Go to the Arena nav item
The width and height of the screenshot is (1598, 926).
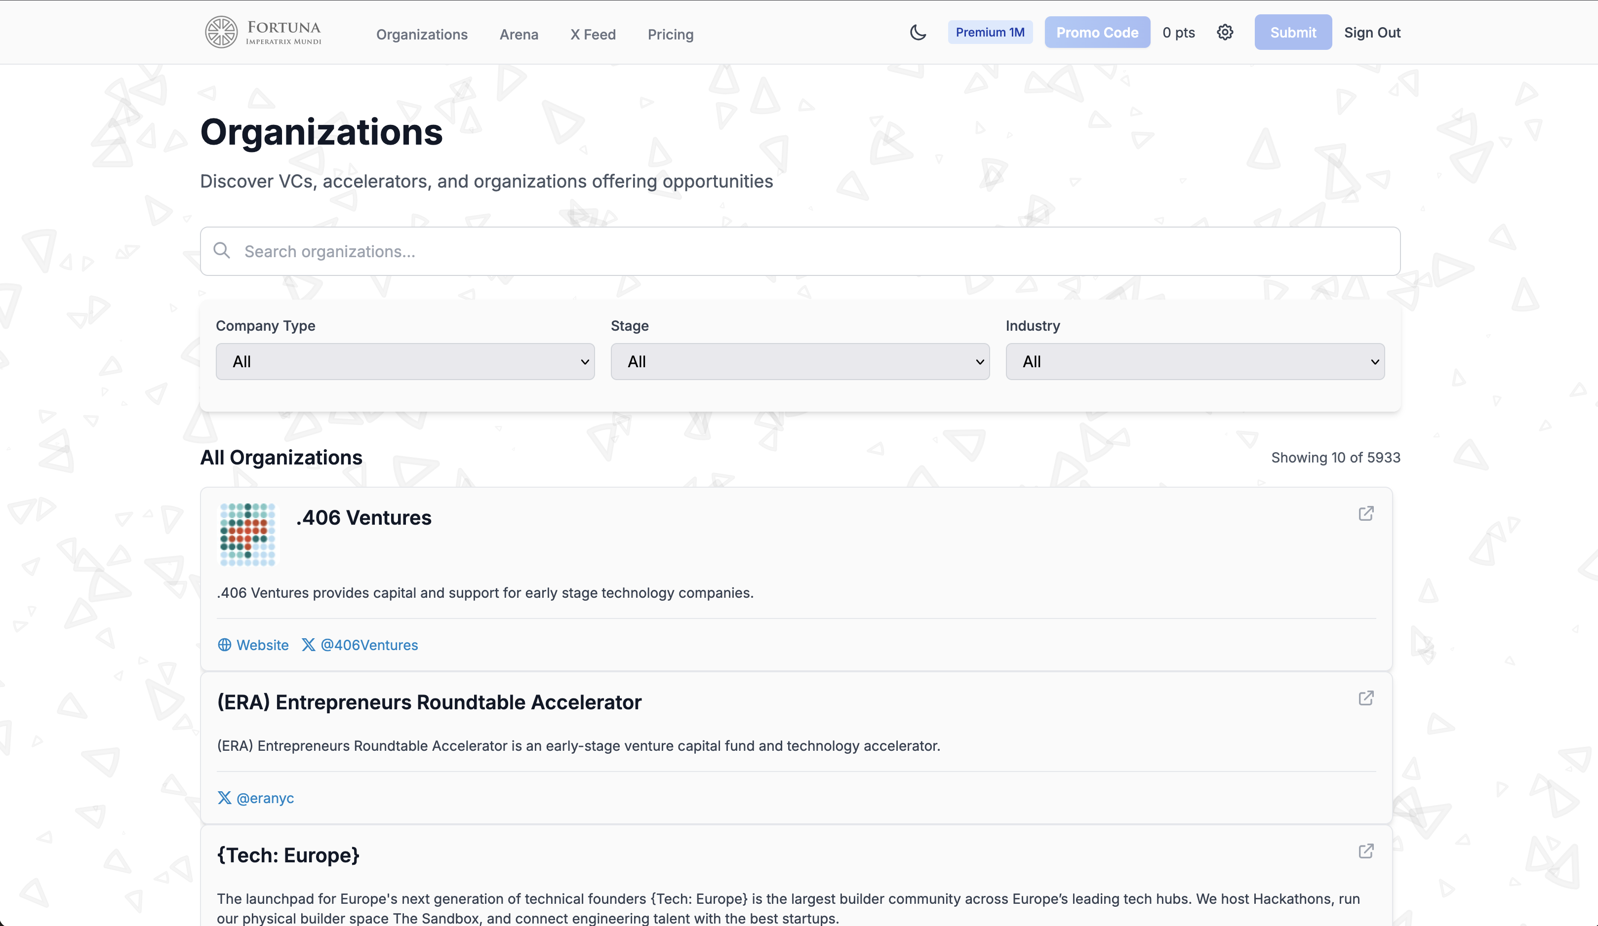pos(519,35)
